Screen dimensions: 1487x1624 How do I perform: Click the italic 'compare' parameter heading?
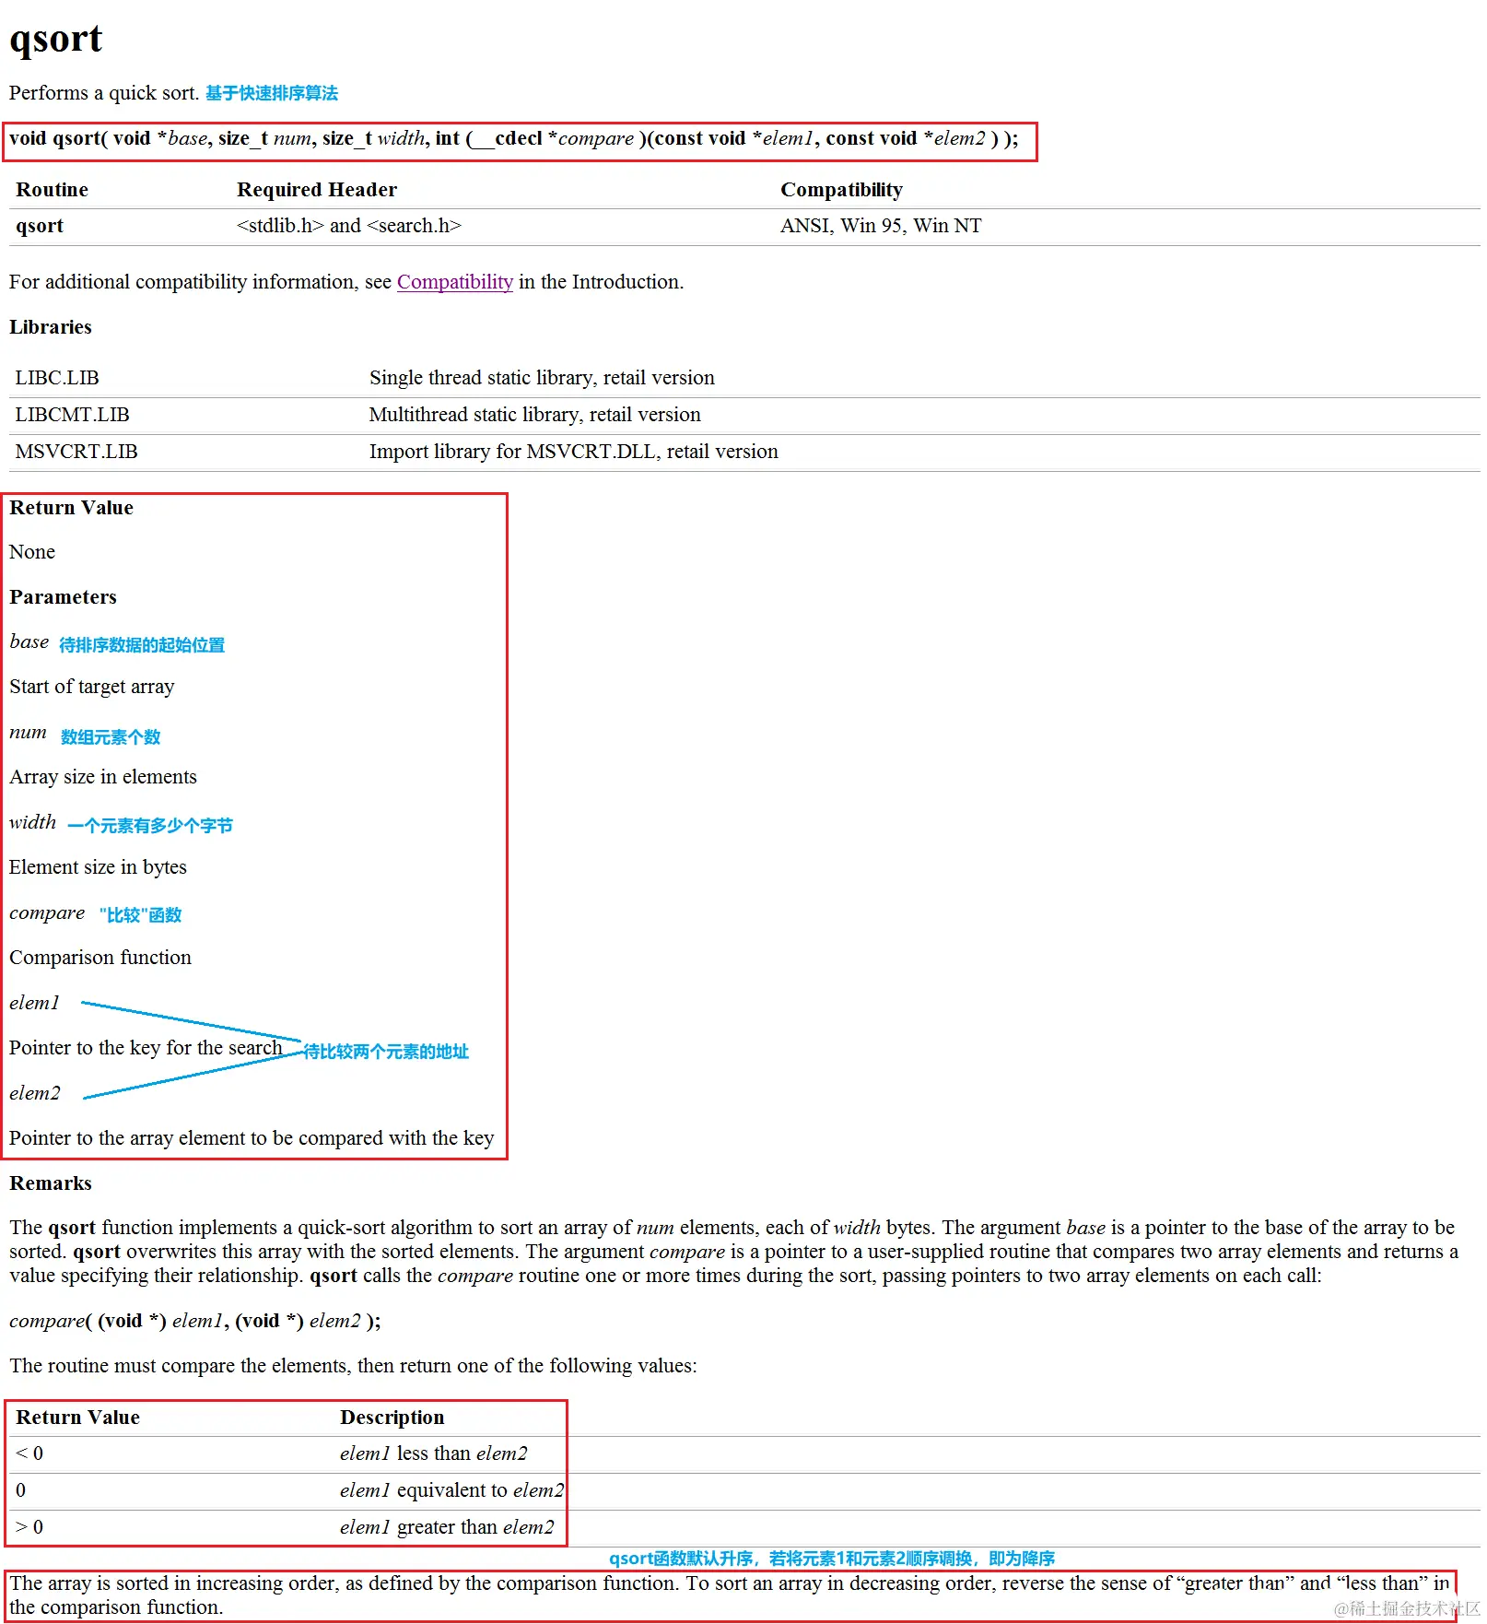pos(47,913)
